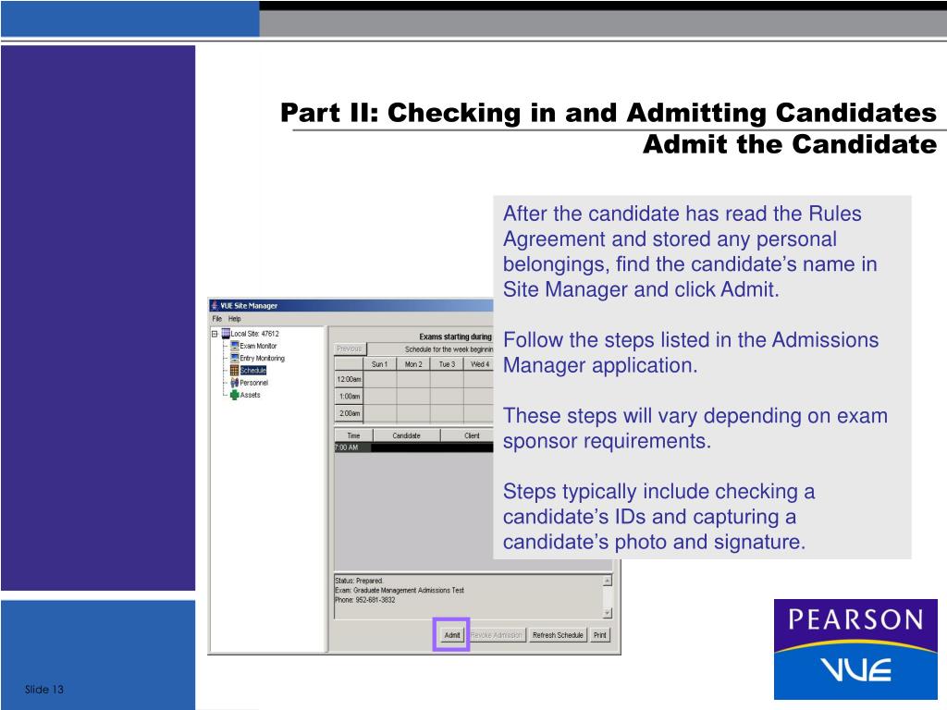Collapse the Local Site: 47612 tree node
Screen dimensions: 947x710
click(215, 333)
